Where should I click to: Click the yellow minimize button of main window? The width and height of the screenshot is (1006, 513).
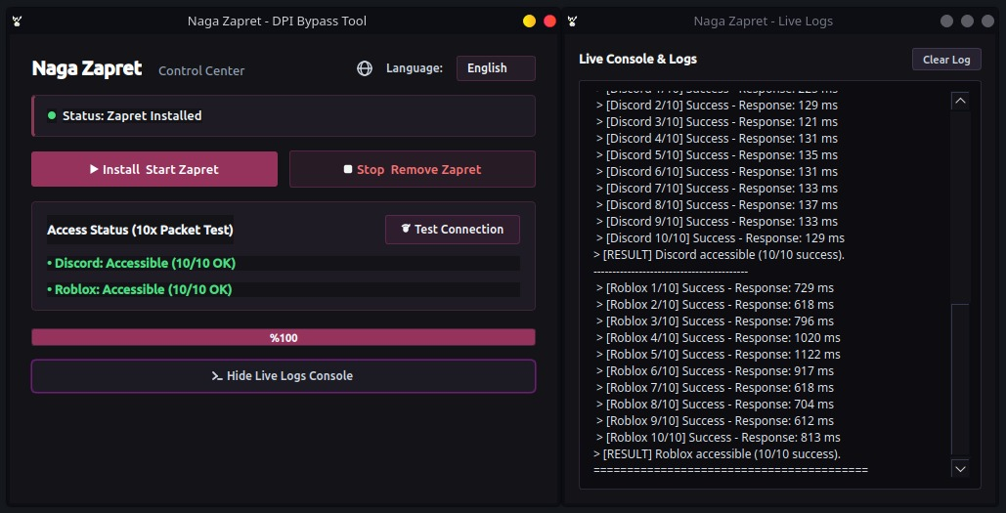click(x=529, y=21)
